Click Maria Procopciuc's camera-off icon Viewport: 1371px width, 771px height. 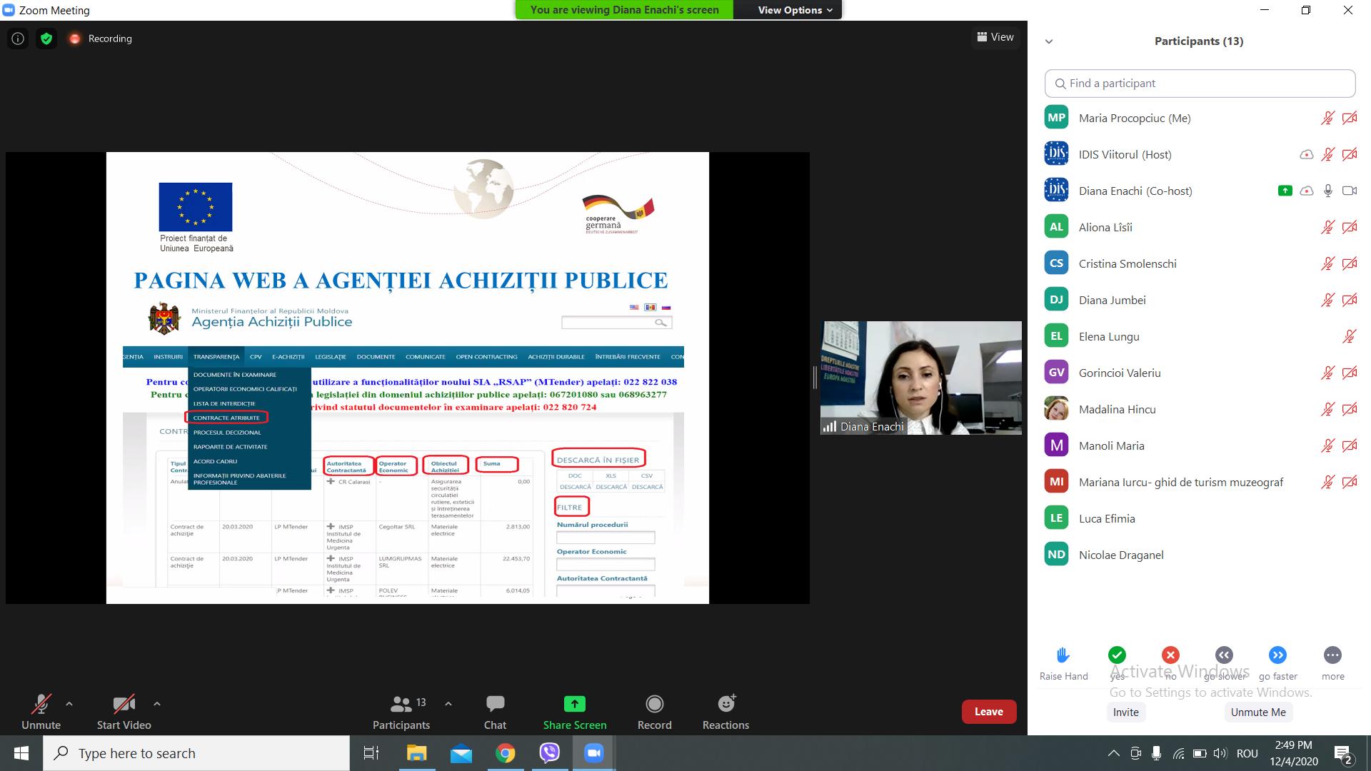[1350, 119]
